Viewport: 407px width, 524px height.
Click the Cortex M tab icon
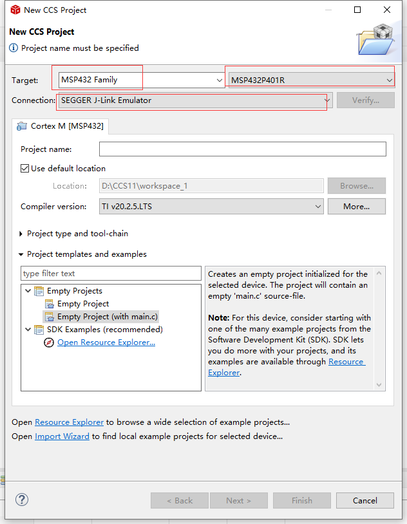coord(22,126)
